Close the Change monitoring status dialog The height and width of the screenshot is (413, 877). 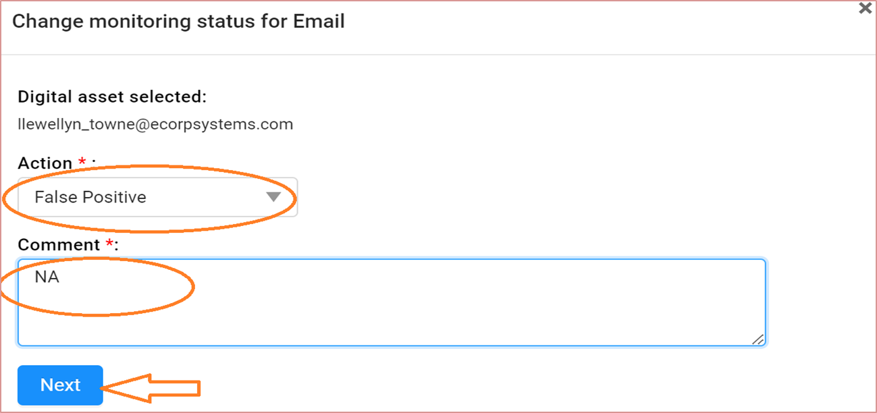(x=865, y=9)
